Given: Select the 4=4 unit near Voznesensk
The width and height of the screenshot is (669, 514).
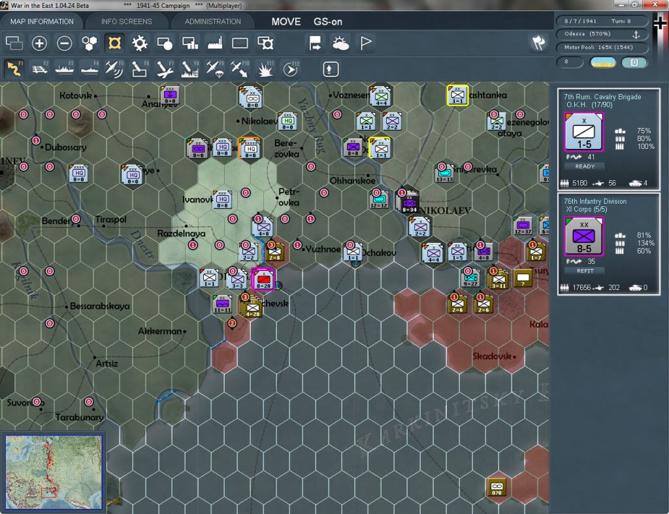Looking at the screenshot, I should click(x=381, y=98).
